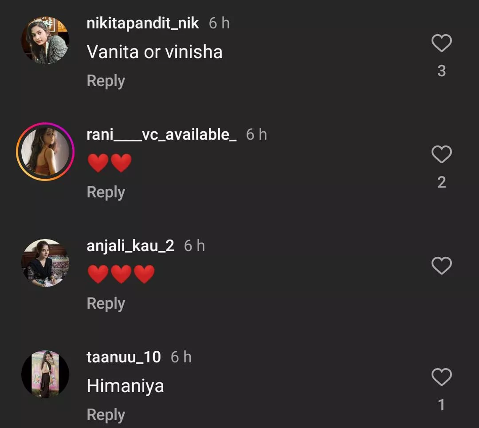Open nikitapandit_nik's profile picture
Image resolution: width=479 pixels, height=428 pixels.
pyautogui.click(x=45, y=40)
